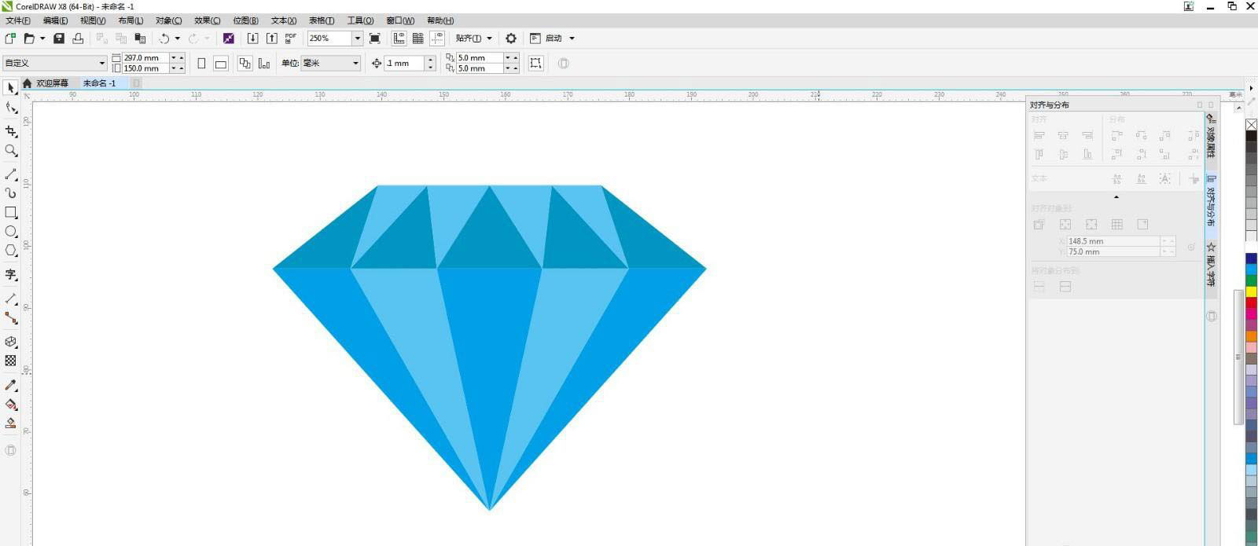This screenshot has width=1258, height=546.
Task: Expand the undo history dropdown arrow
Action: (x=177, y=38)
